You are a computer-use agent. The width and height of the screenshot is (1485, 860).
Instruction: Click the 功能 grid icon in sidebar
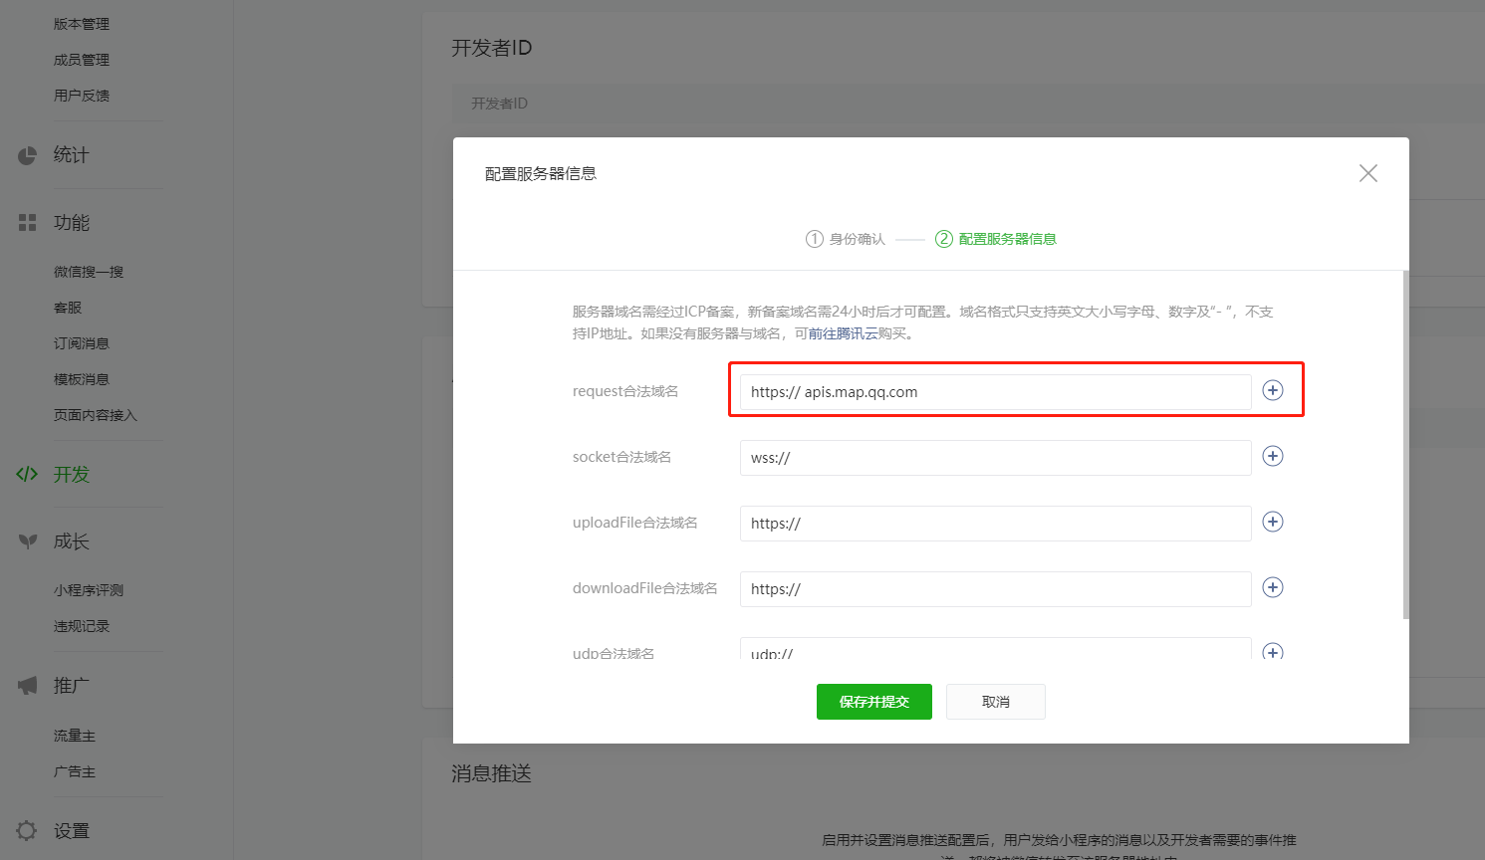(27, 222)
